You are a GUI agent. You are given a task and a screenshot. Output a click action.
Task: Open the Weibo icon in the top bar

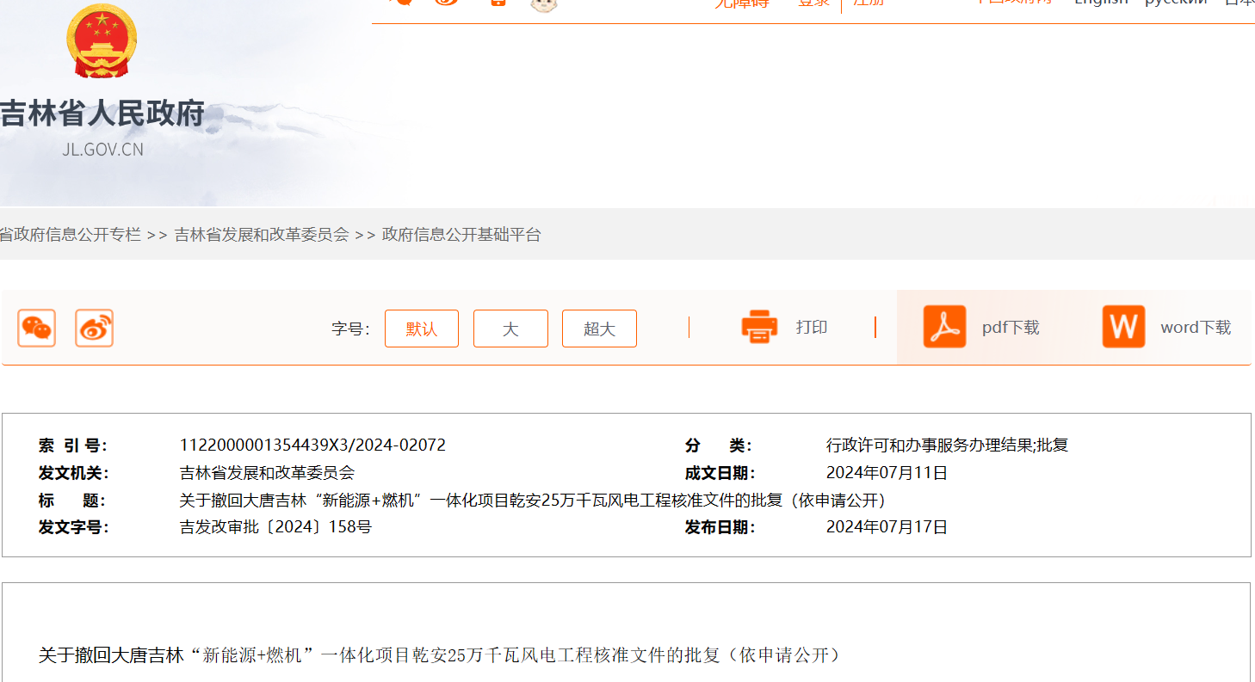point(446,4)
